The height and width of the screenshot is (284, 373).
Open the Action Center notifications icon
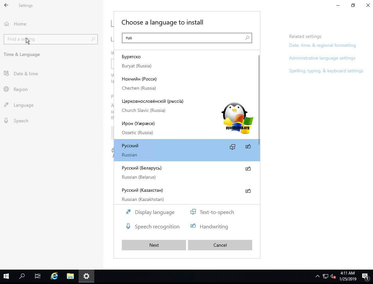pyautogui.click(x=365, y=276)
